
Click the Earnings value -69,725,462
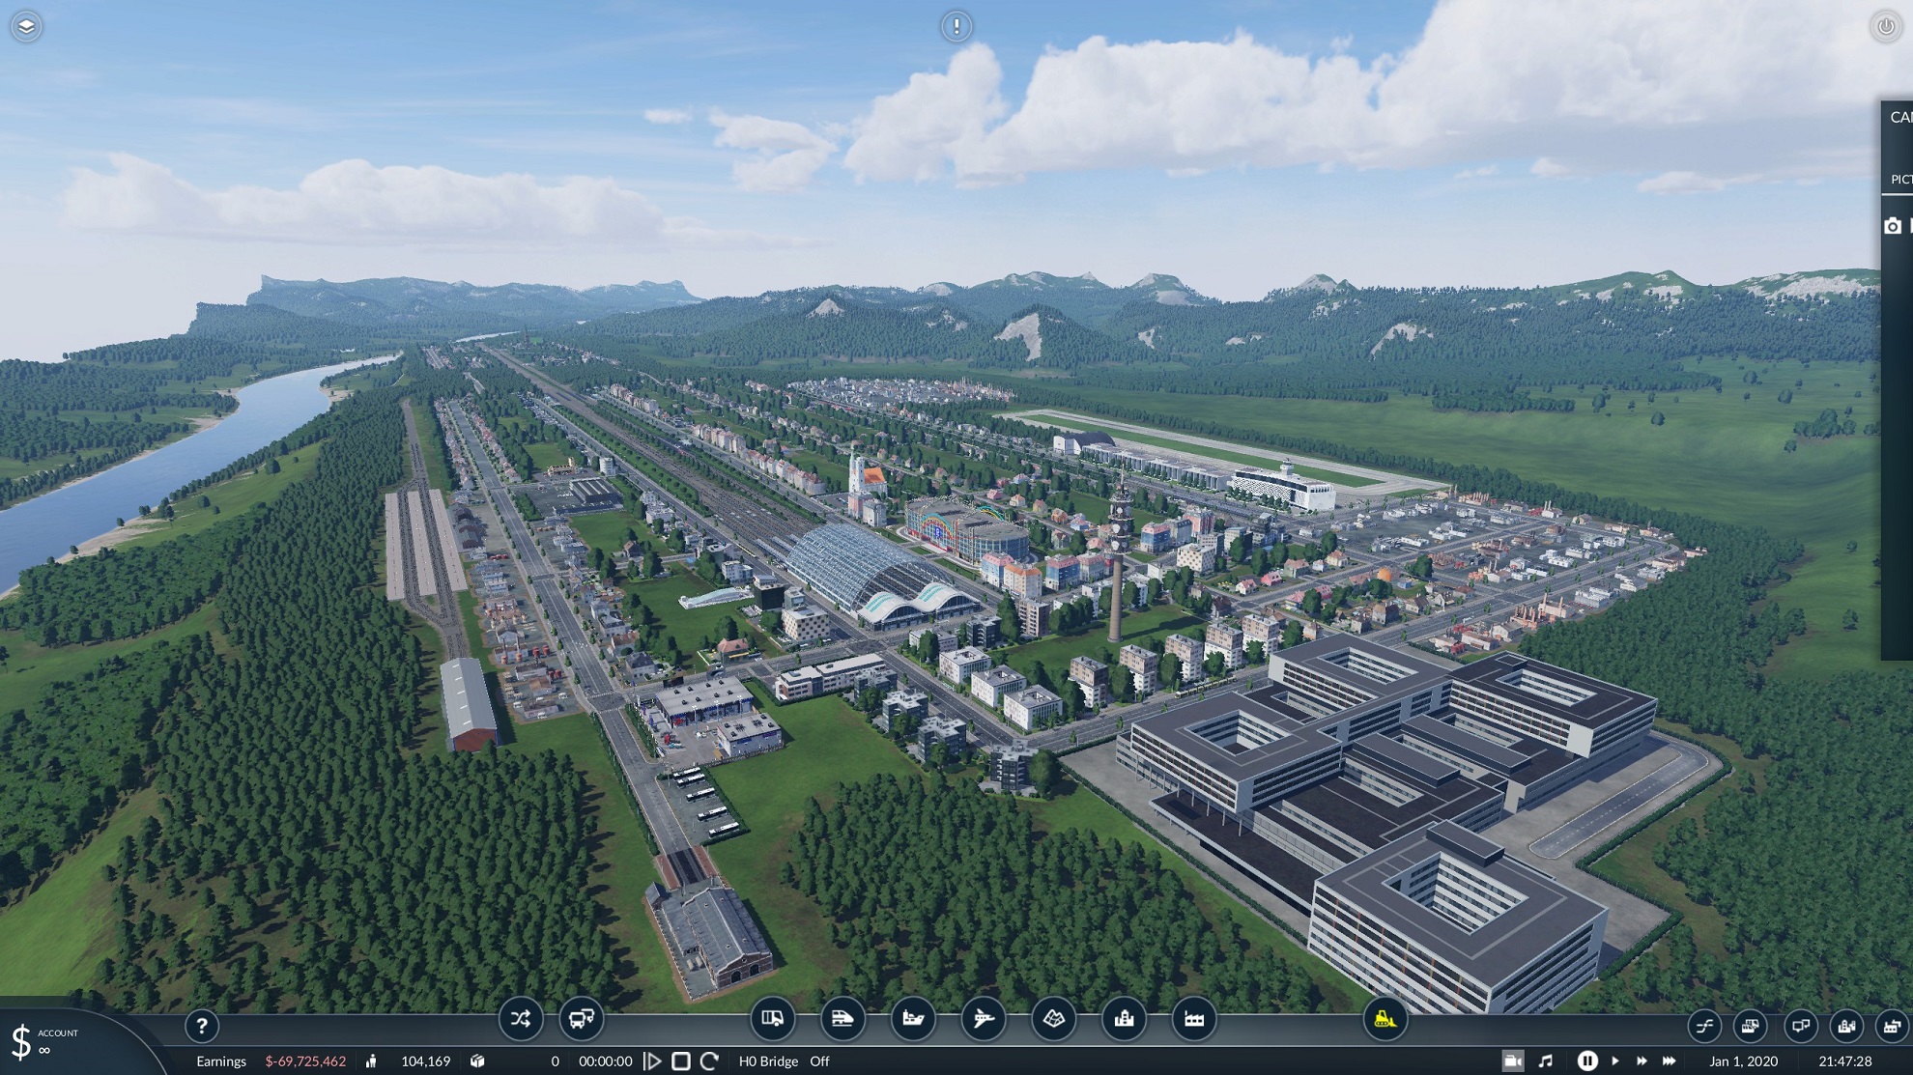[x=305, y=1061]
